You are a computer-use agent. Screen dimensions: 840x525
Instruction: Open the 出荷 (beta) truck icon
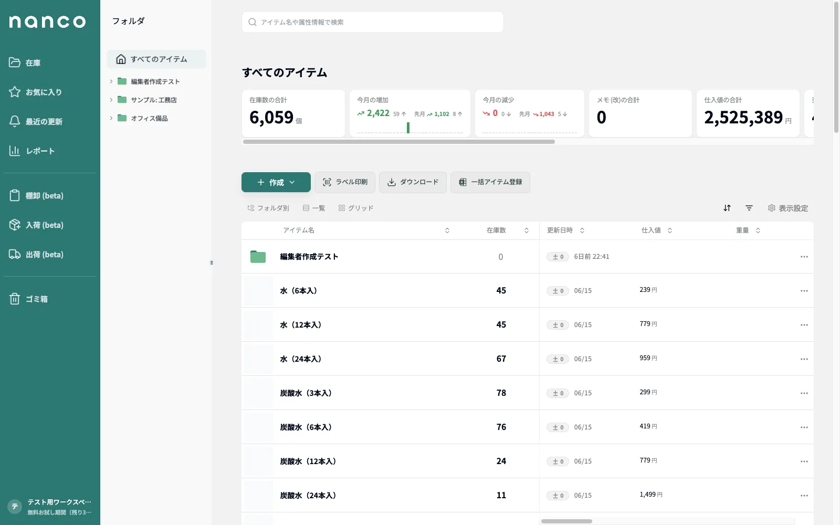15,254
